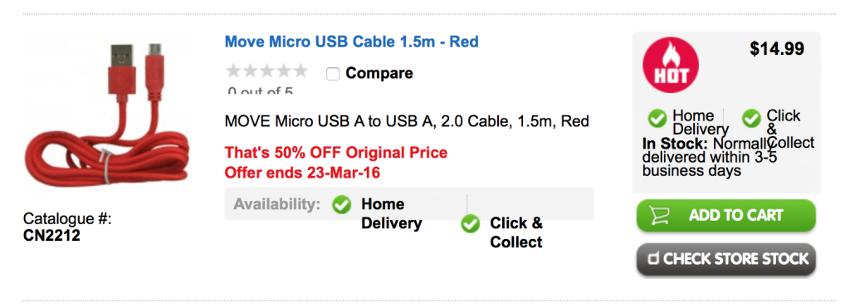Click Home Delivery checkmark in price panel
The width and height of the screenshot is (850, 308).
[657, 118]
